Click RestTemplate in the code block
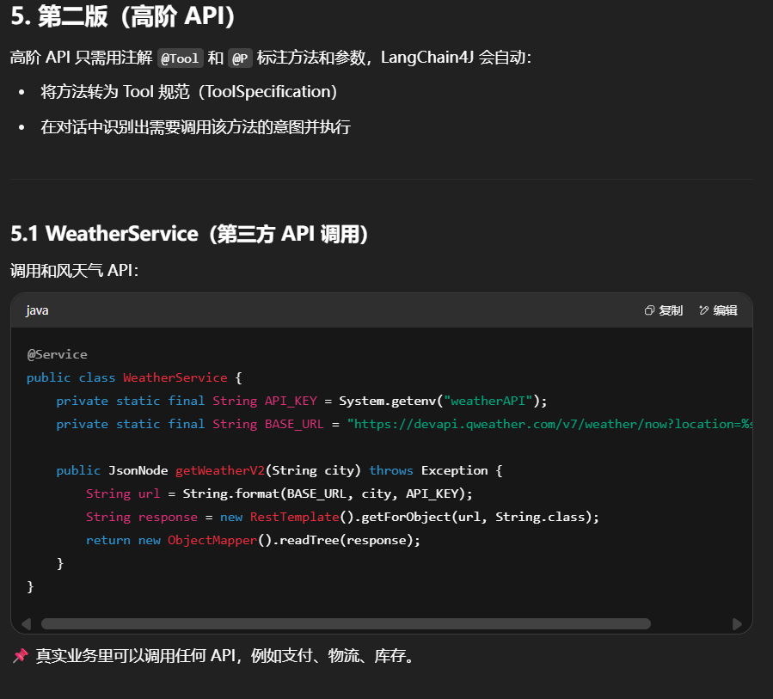The width and height of the screenshot is (773, 699). click(294, 517)
